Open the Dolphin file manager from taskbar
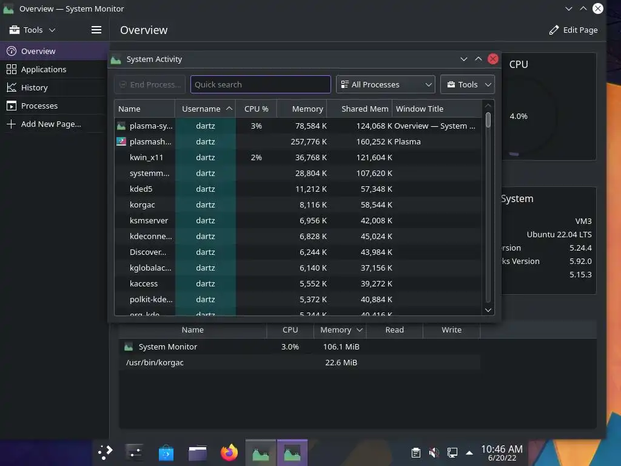This screenshot has height=466, width=621. click(x=198, y=453)
